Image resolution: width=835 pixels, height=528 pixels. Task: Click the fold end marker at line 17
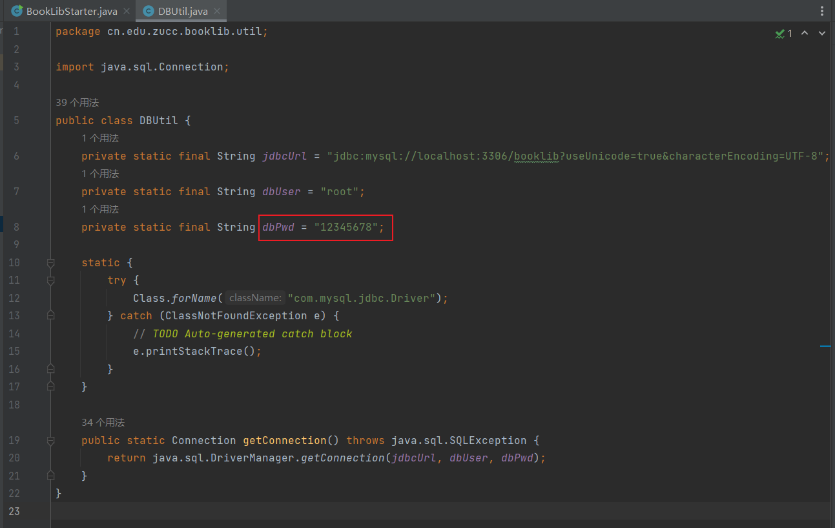click(50, 386)
